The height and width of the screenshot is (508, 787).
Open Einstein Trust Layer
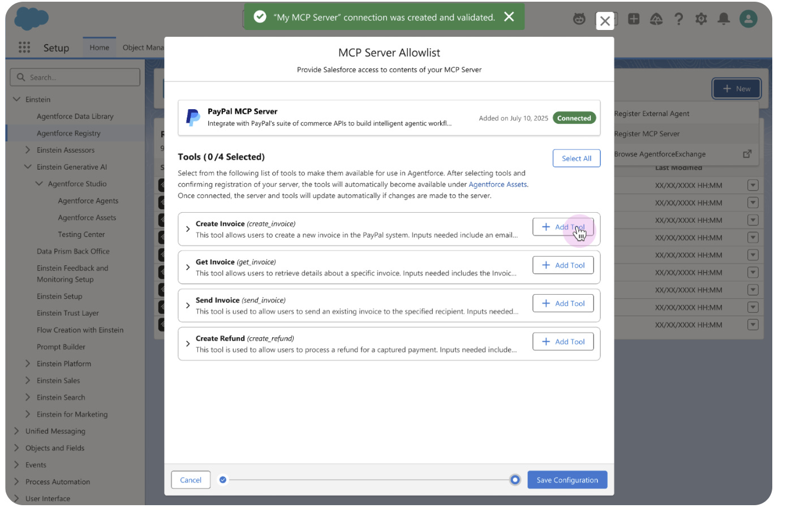[x=68, y=313]
